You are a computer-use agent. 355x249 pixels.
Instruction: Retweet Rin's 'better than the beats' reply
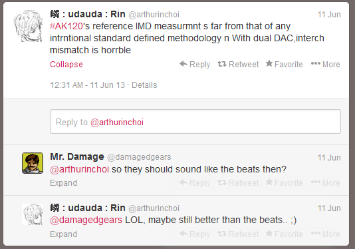238,234
